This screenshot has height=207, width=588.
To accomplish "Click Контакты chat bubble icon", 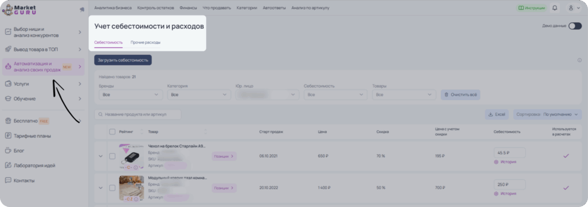I will 8,181.
